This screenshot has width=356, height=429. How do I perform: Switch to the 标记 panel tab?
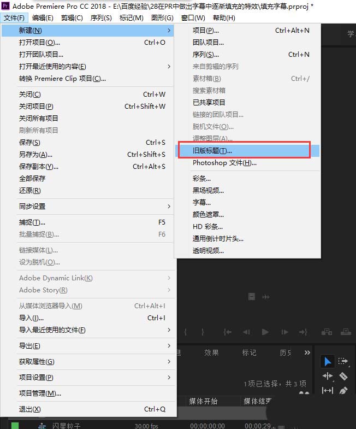point(249,352)
